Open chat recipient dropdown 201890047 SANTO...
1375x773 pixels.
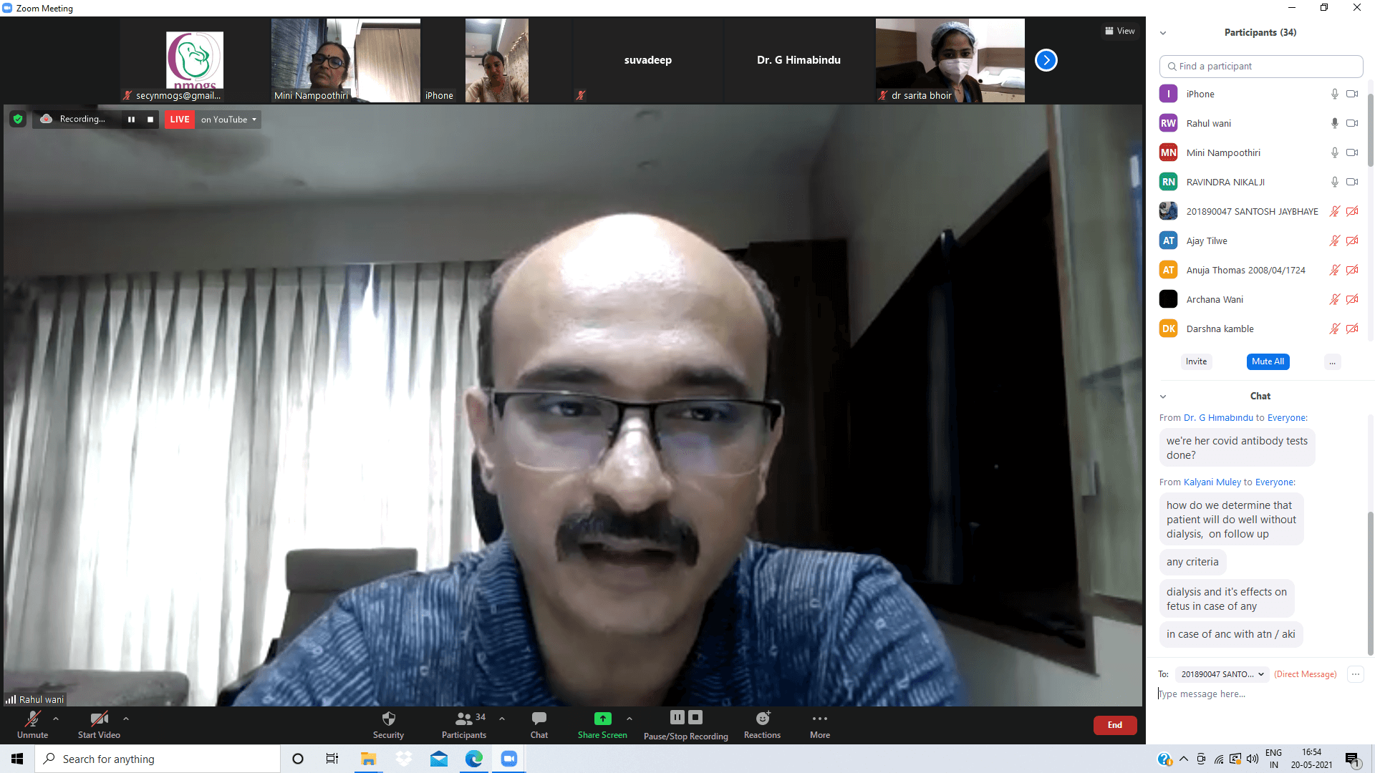1222,674
